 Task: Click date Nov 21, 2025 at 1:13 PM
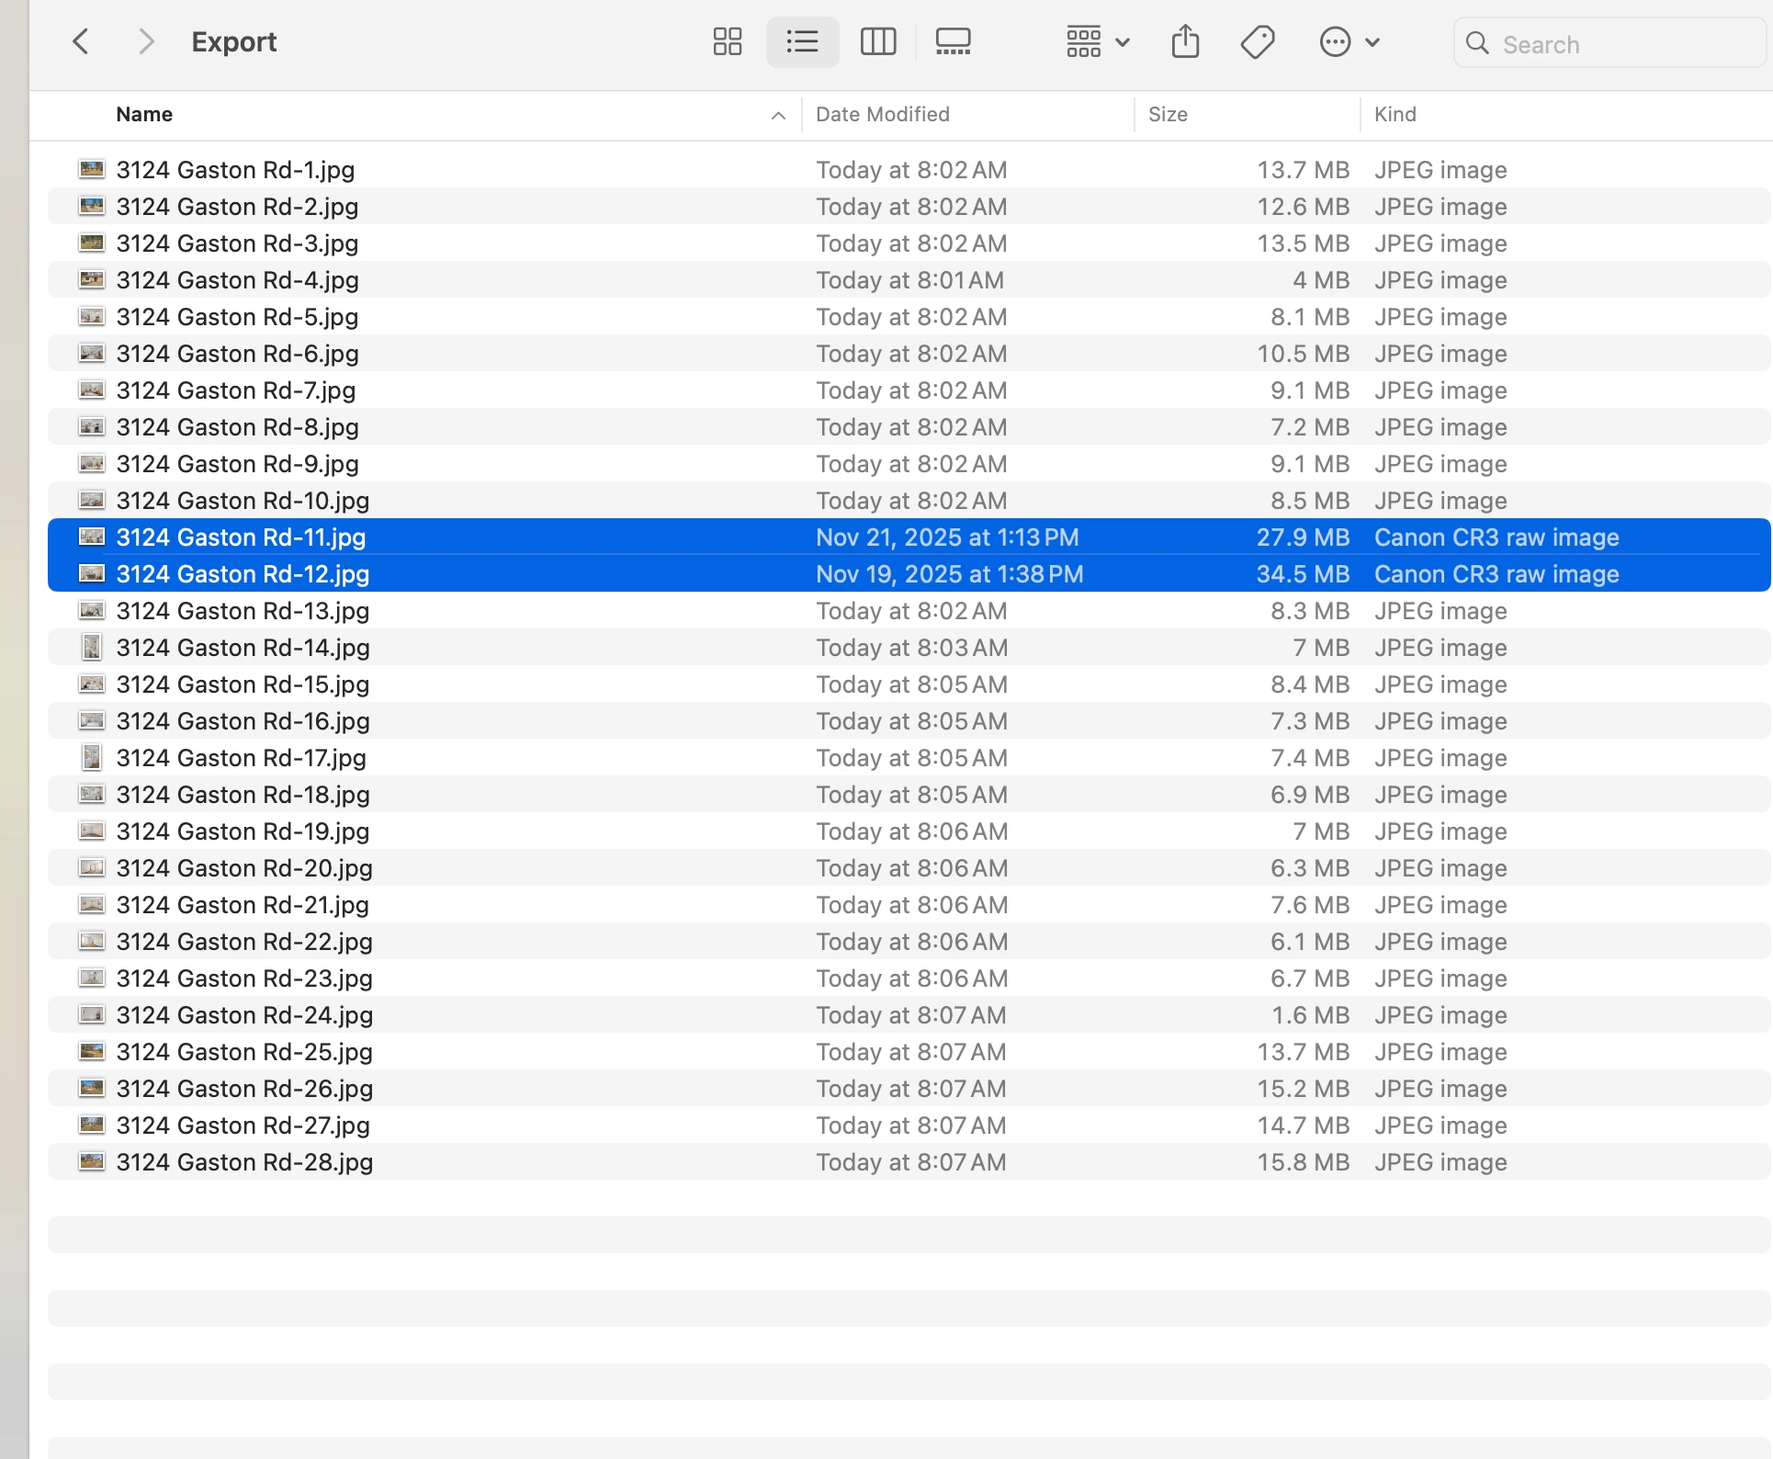pos(947,537)
